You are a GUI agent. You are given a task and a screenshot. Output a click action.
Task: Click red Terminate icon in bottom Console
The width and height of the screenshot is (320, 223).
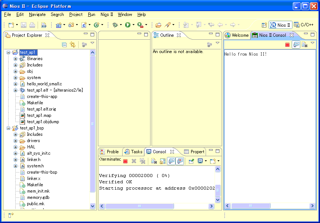[126, 161]
